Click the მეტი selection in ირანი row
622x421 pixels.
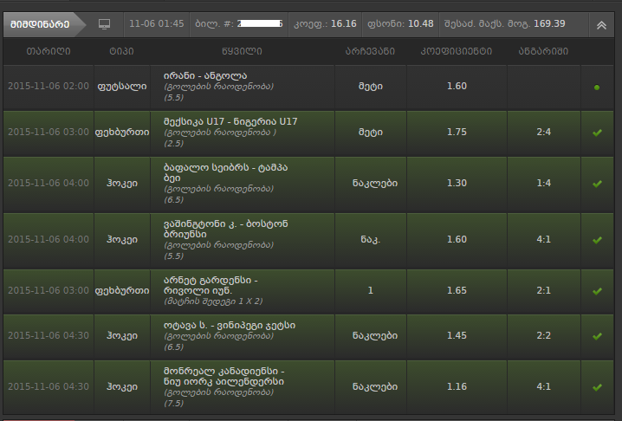370,86
